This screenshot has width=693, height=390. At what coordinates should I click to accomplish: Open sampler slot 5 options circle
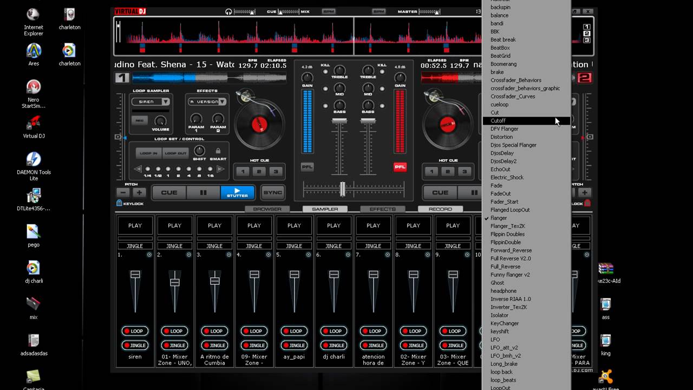[308, 255]
